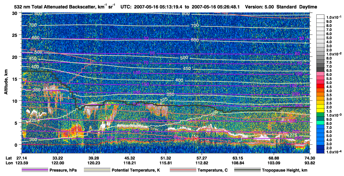The image size is (344, 176).
Task: Click longitude value "93.82"
Action: click(310, 163)
